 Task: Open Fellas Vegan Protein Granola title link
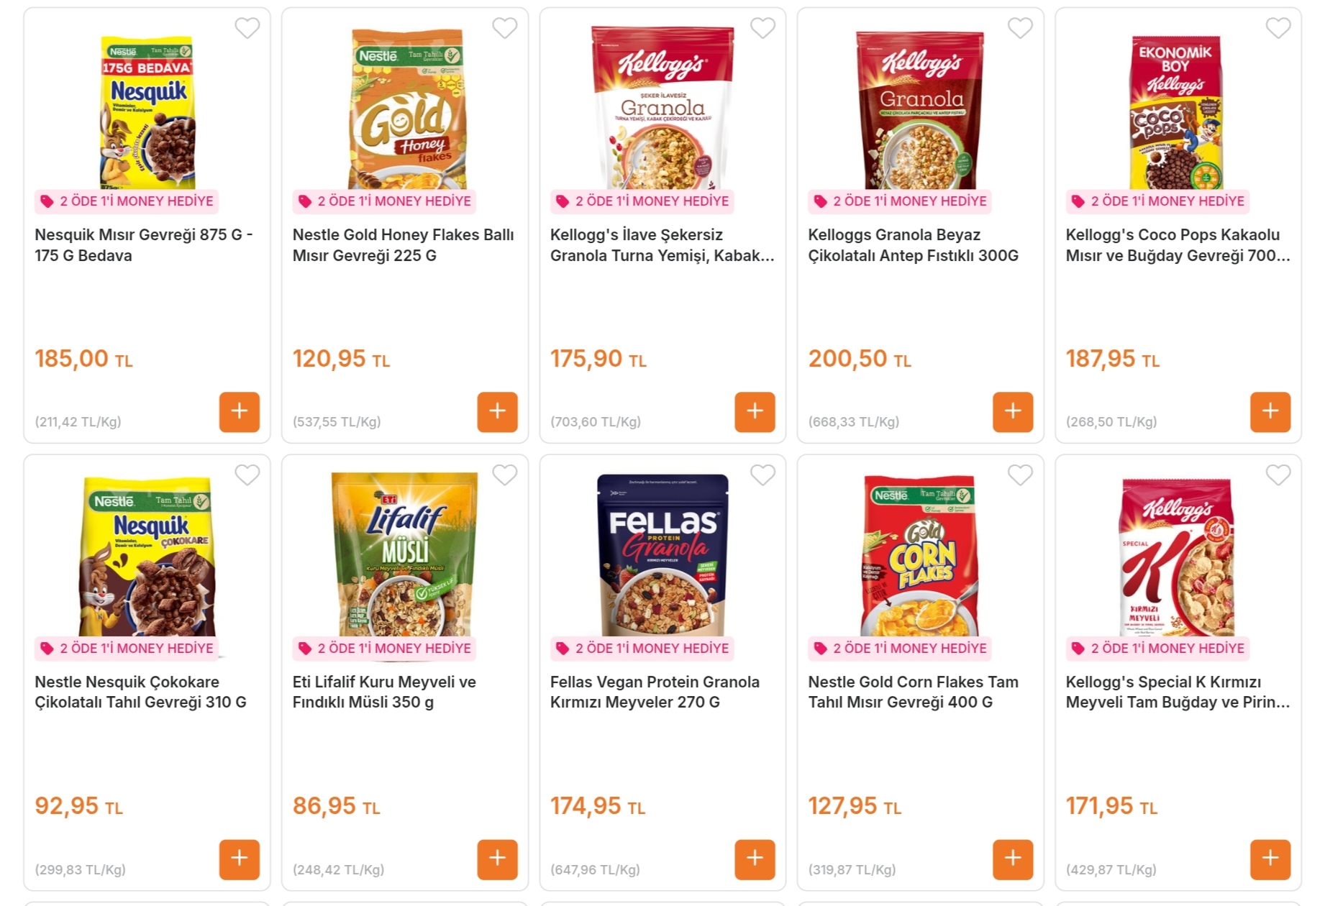[654, 692]
